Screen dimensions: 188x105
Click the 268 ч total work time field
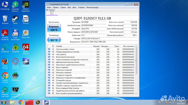pyautogui.click(x=131, y=35)
